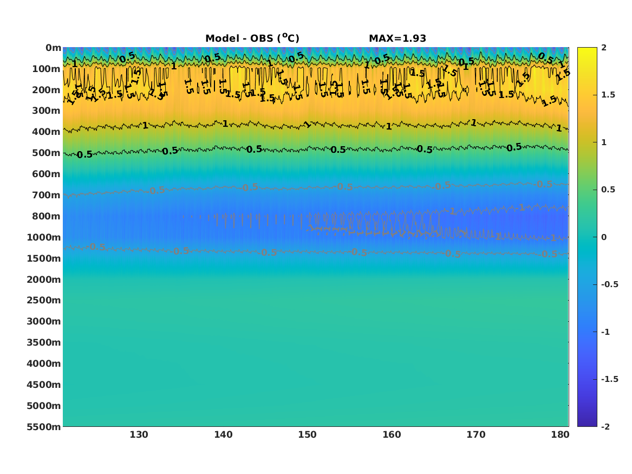Click the '130' x-axis tick label
Image resolution: width=632 pixels, height=474 pixels.
pos(139,434)
